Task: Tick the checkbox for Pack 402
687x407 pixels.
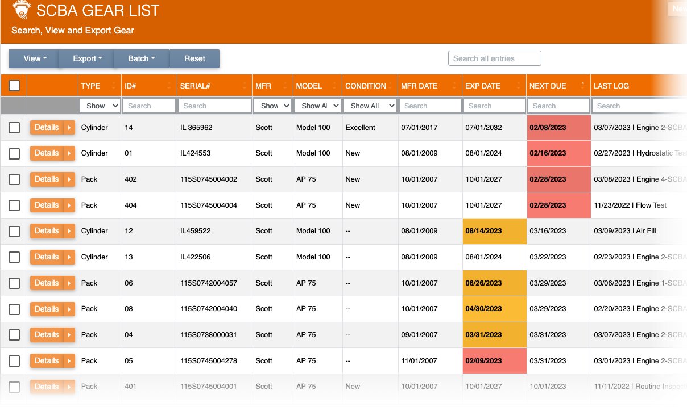Action: click(14, 179)
